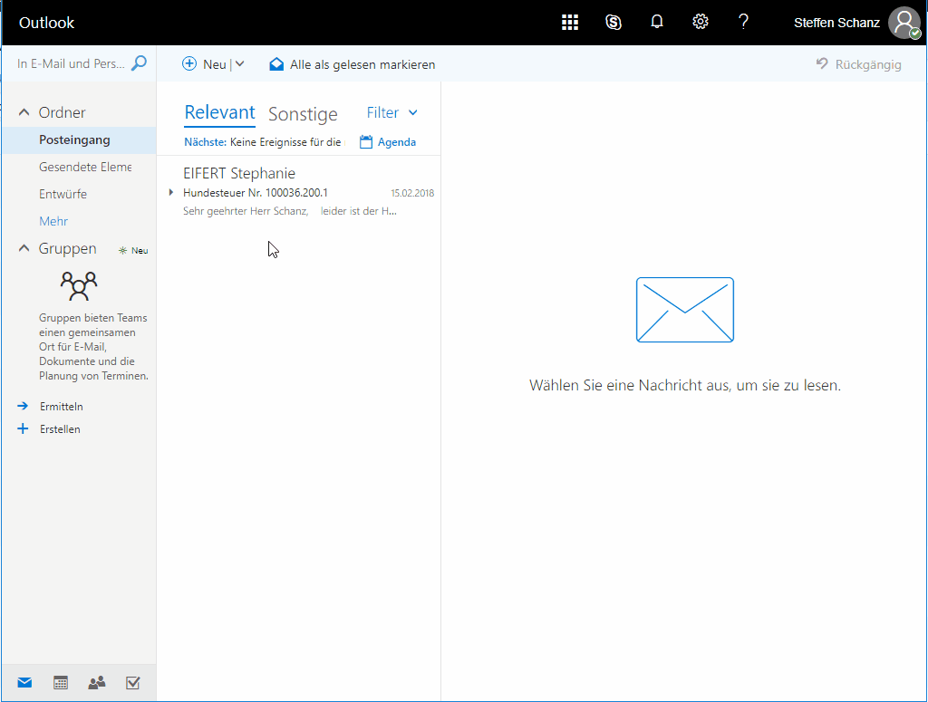
Task: Click the new-feature 'Neu' badge beside Gruppen
Action: [x=134, y=250]
